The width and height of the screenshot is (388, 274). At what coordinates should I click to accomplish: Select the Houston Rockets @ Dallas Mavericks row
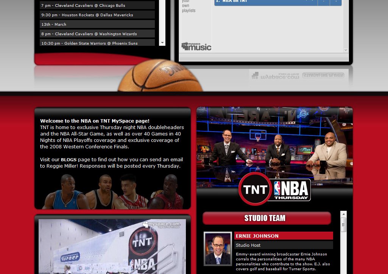pos(97,15)
